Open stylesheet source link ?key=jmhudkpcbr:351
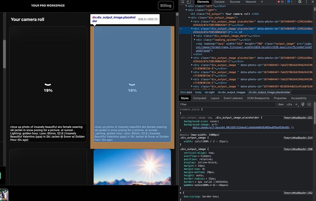 (x=298, y=118)
